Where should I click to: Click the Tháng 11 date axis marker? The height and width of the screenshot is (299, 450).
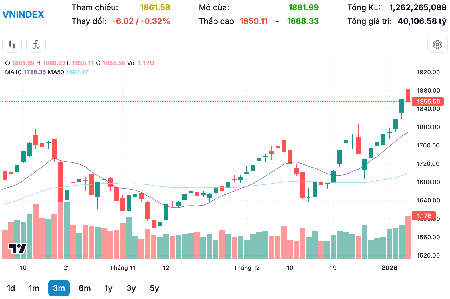point(123,268)
